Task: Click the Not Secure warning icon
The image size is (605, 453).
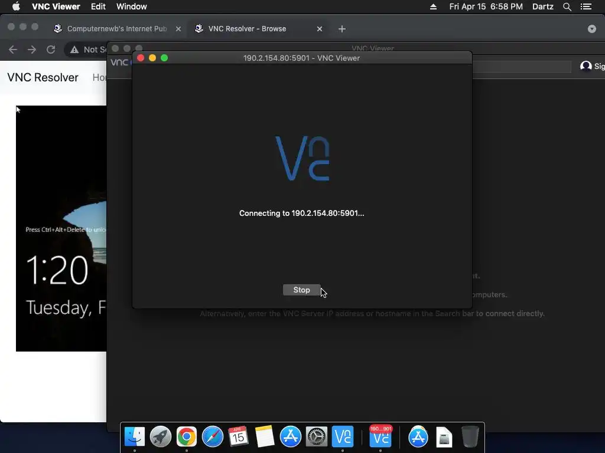Action: tap(74, 50)
